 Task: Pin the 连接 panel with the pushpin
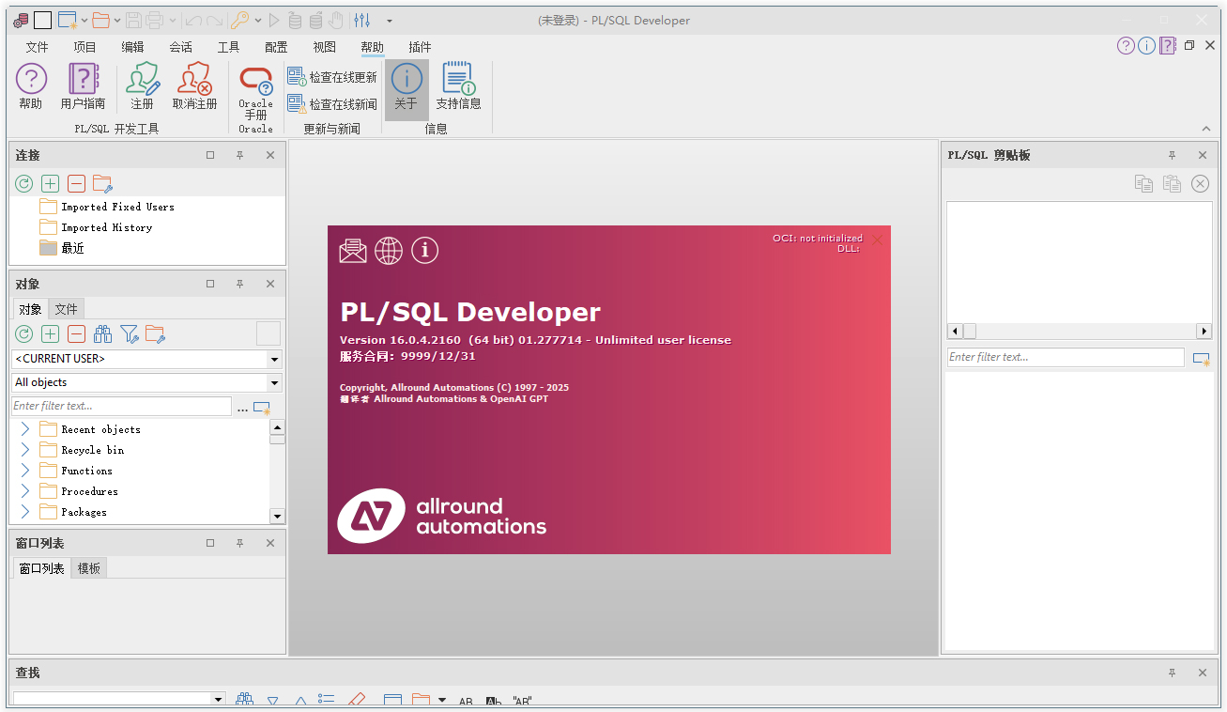(x=239, y=155)
